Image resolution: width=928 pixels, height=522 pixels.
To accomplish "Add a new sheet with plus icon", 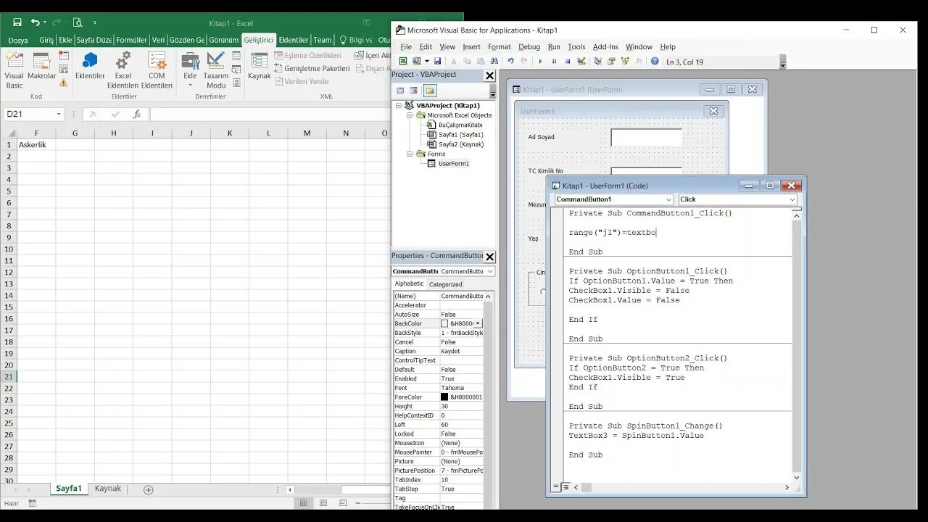I will click(x=148, y=489).
